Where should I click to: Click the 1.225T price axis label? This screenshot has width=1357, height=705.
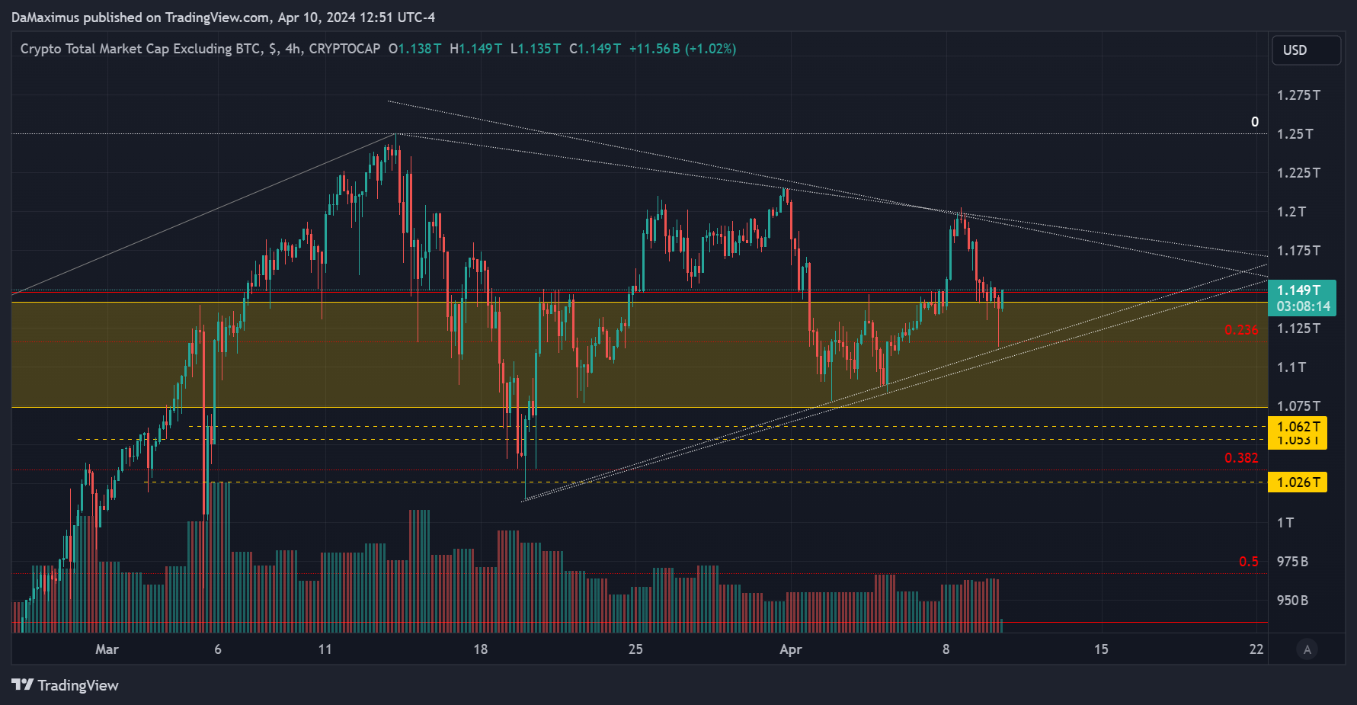(1299, 173)
